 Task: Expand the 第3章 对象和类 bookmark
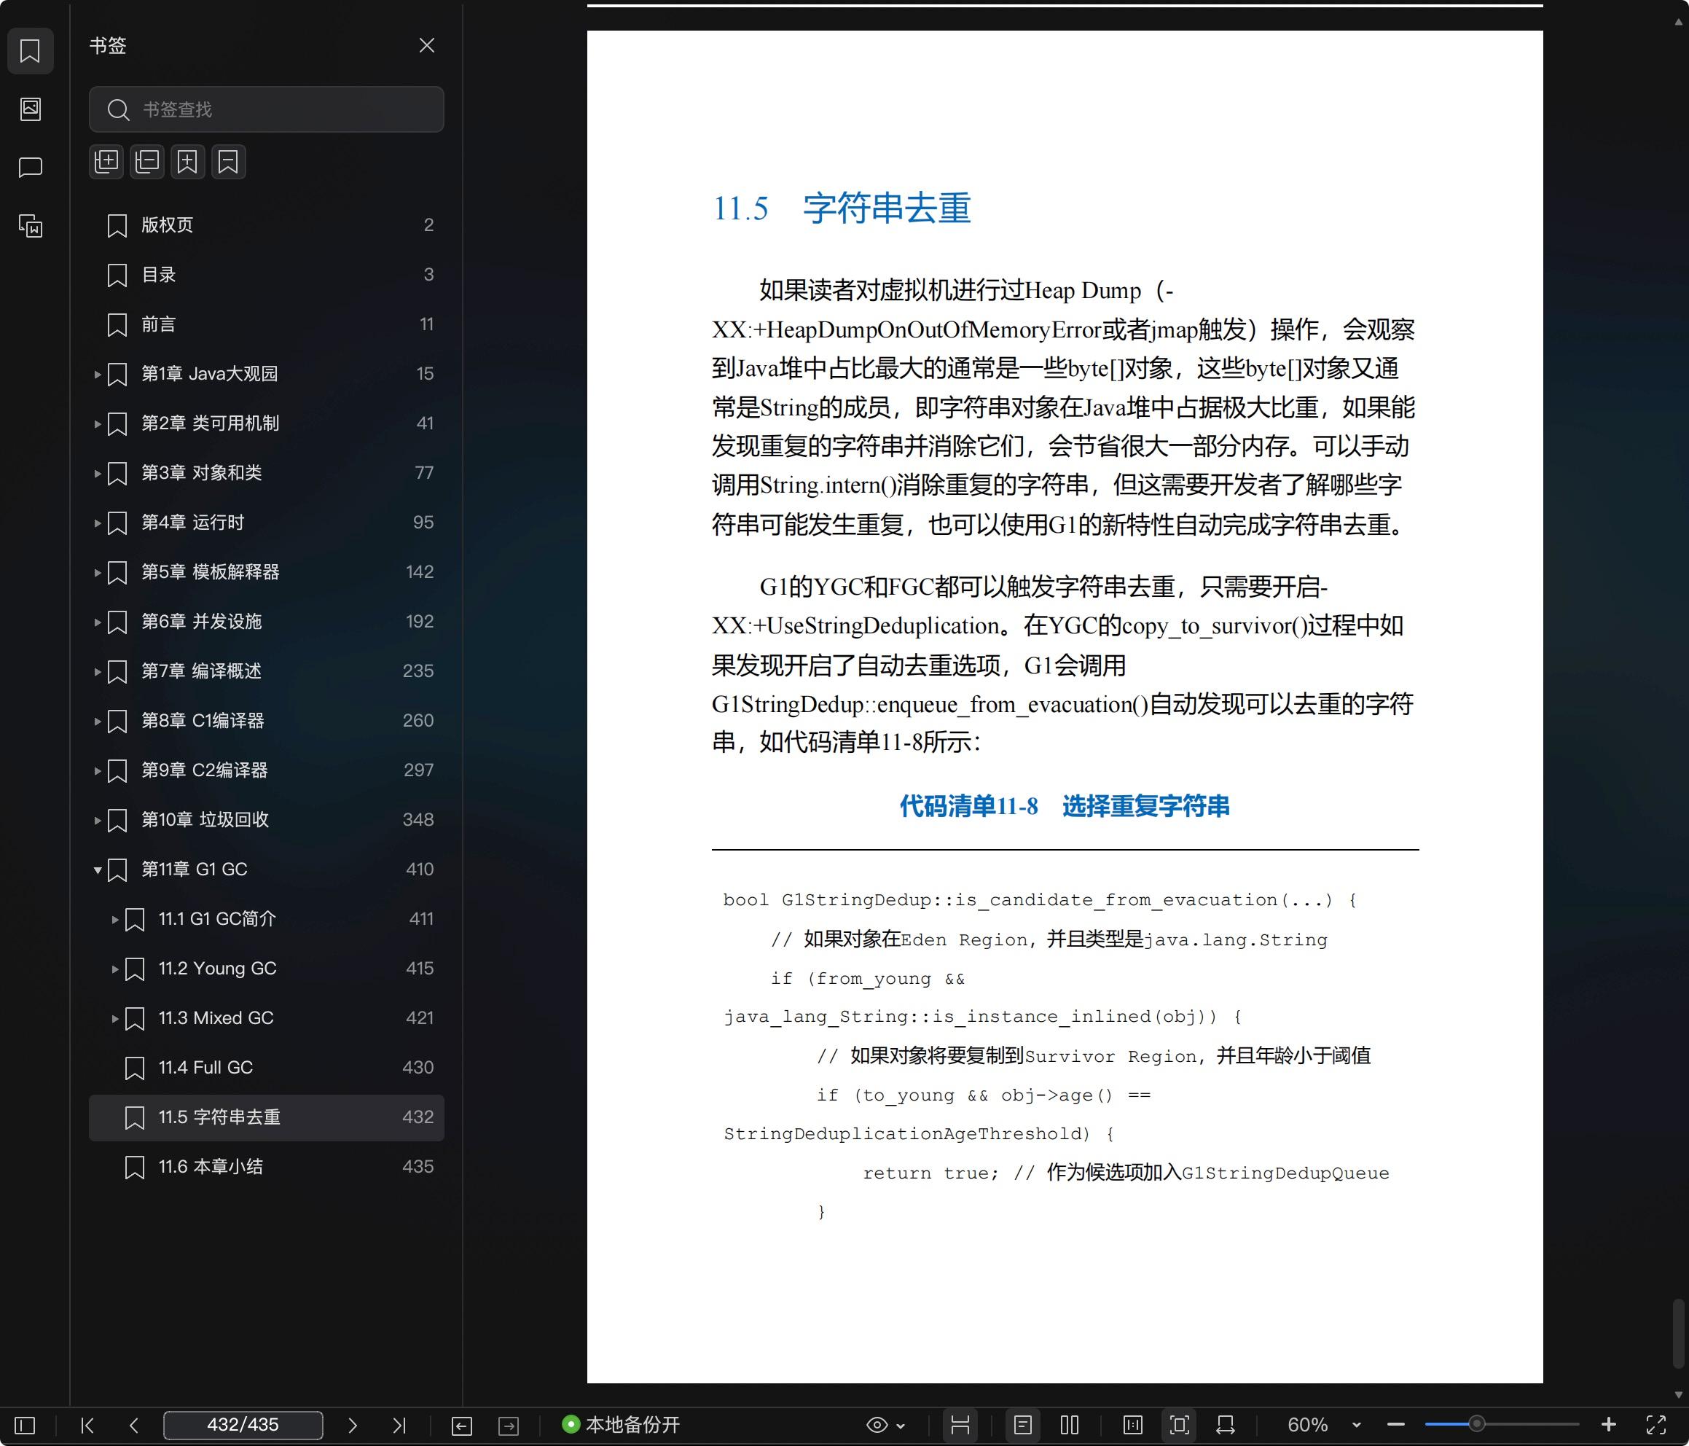(97, 473)
